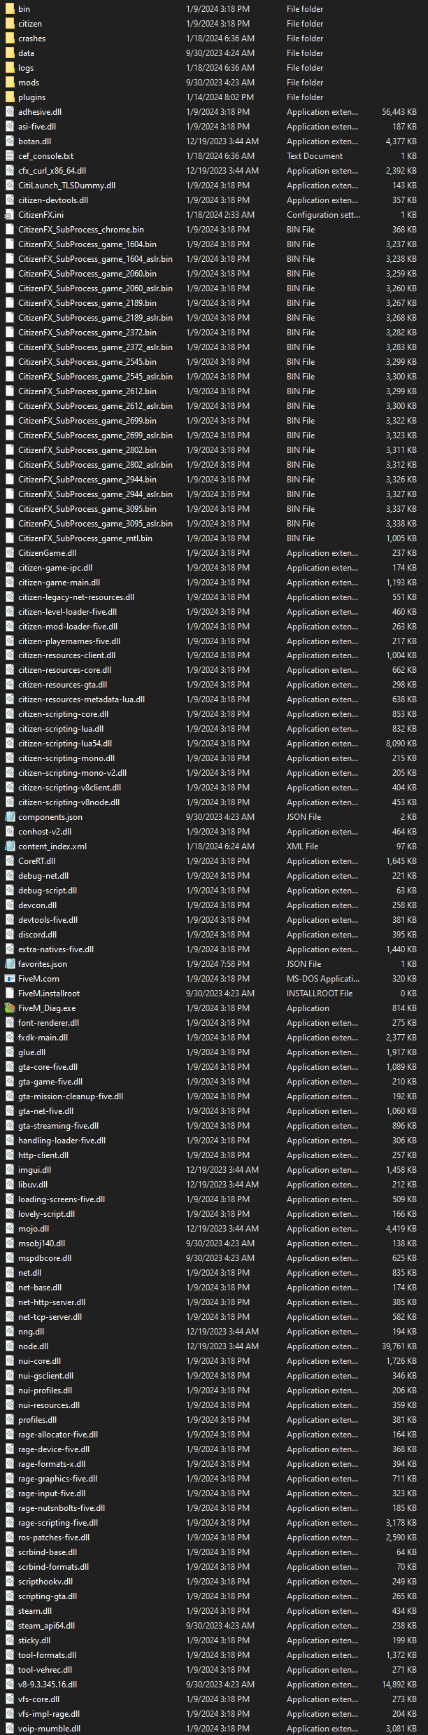Image resolution: width=428 pixels, height=1735 pixels.
Task: Click conhost-v2.dll file name
Action: (x=45, y=831)
